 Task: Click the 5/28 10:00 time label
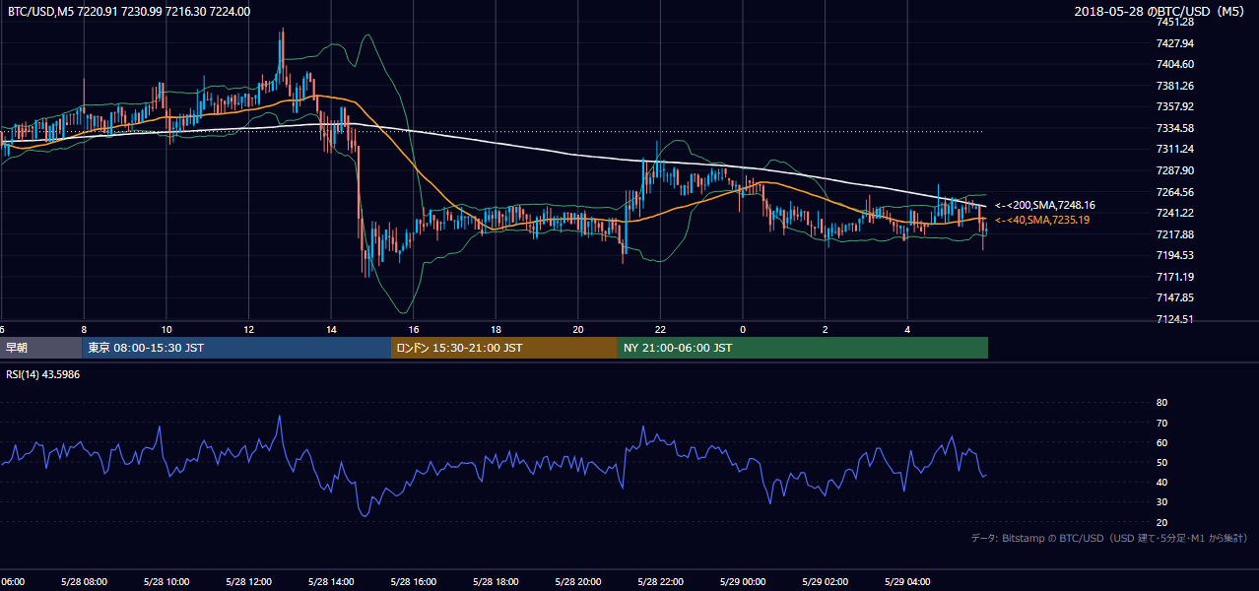click(x=166, y=582)
